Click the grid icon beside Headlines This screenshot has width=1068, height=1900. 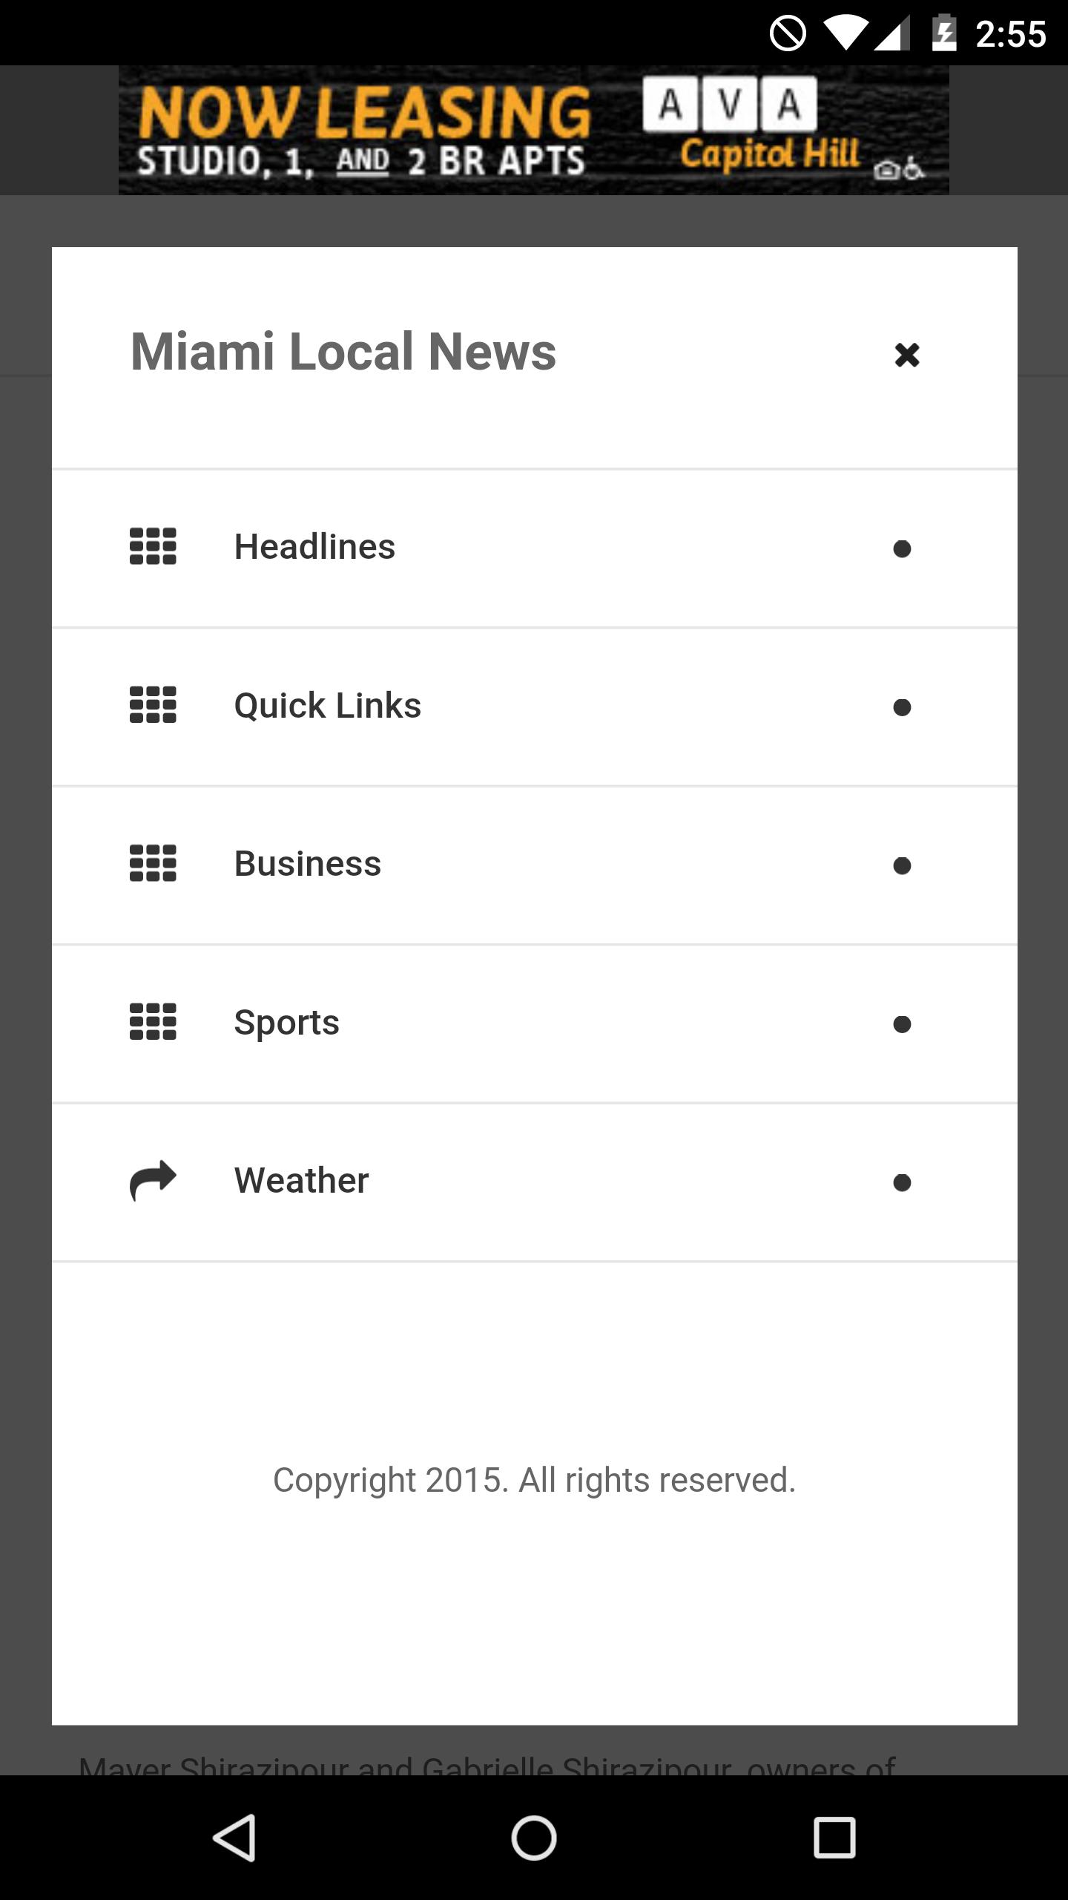click(x=153, y=546)
